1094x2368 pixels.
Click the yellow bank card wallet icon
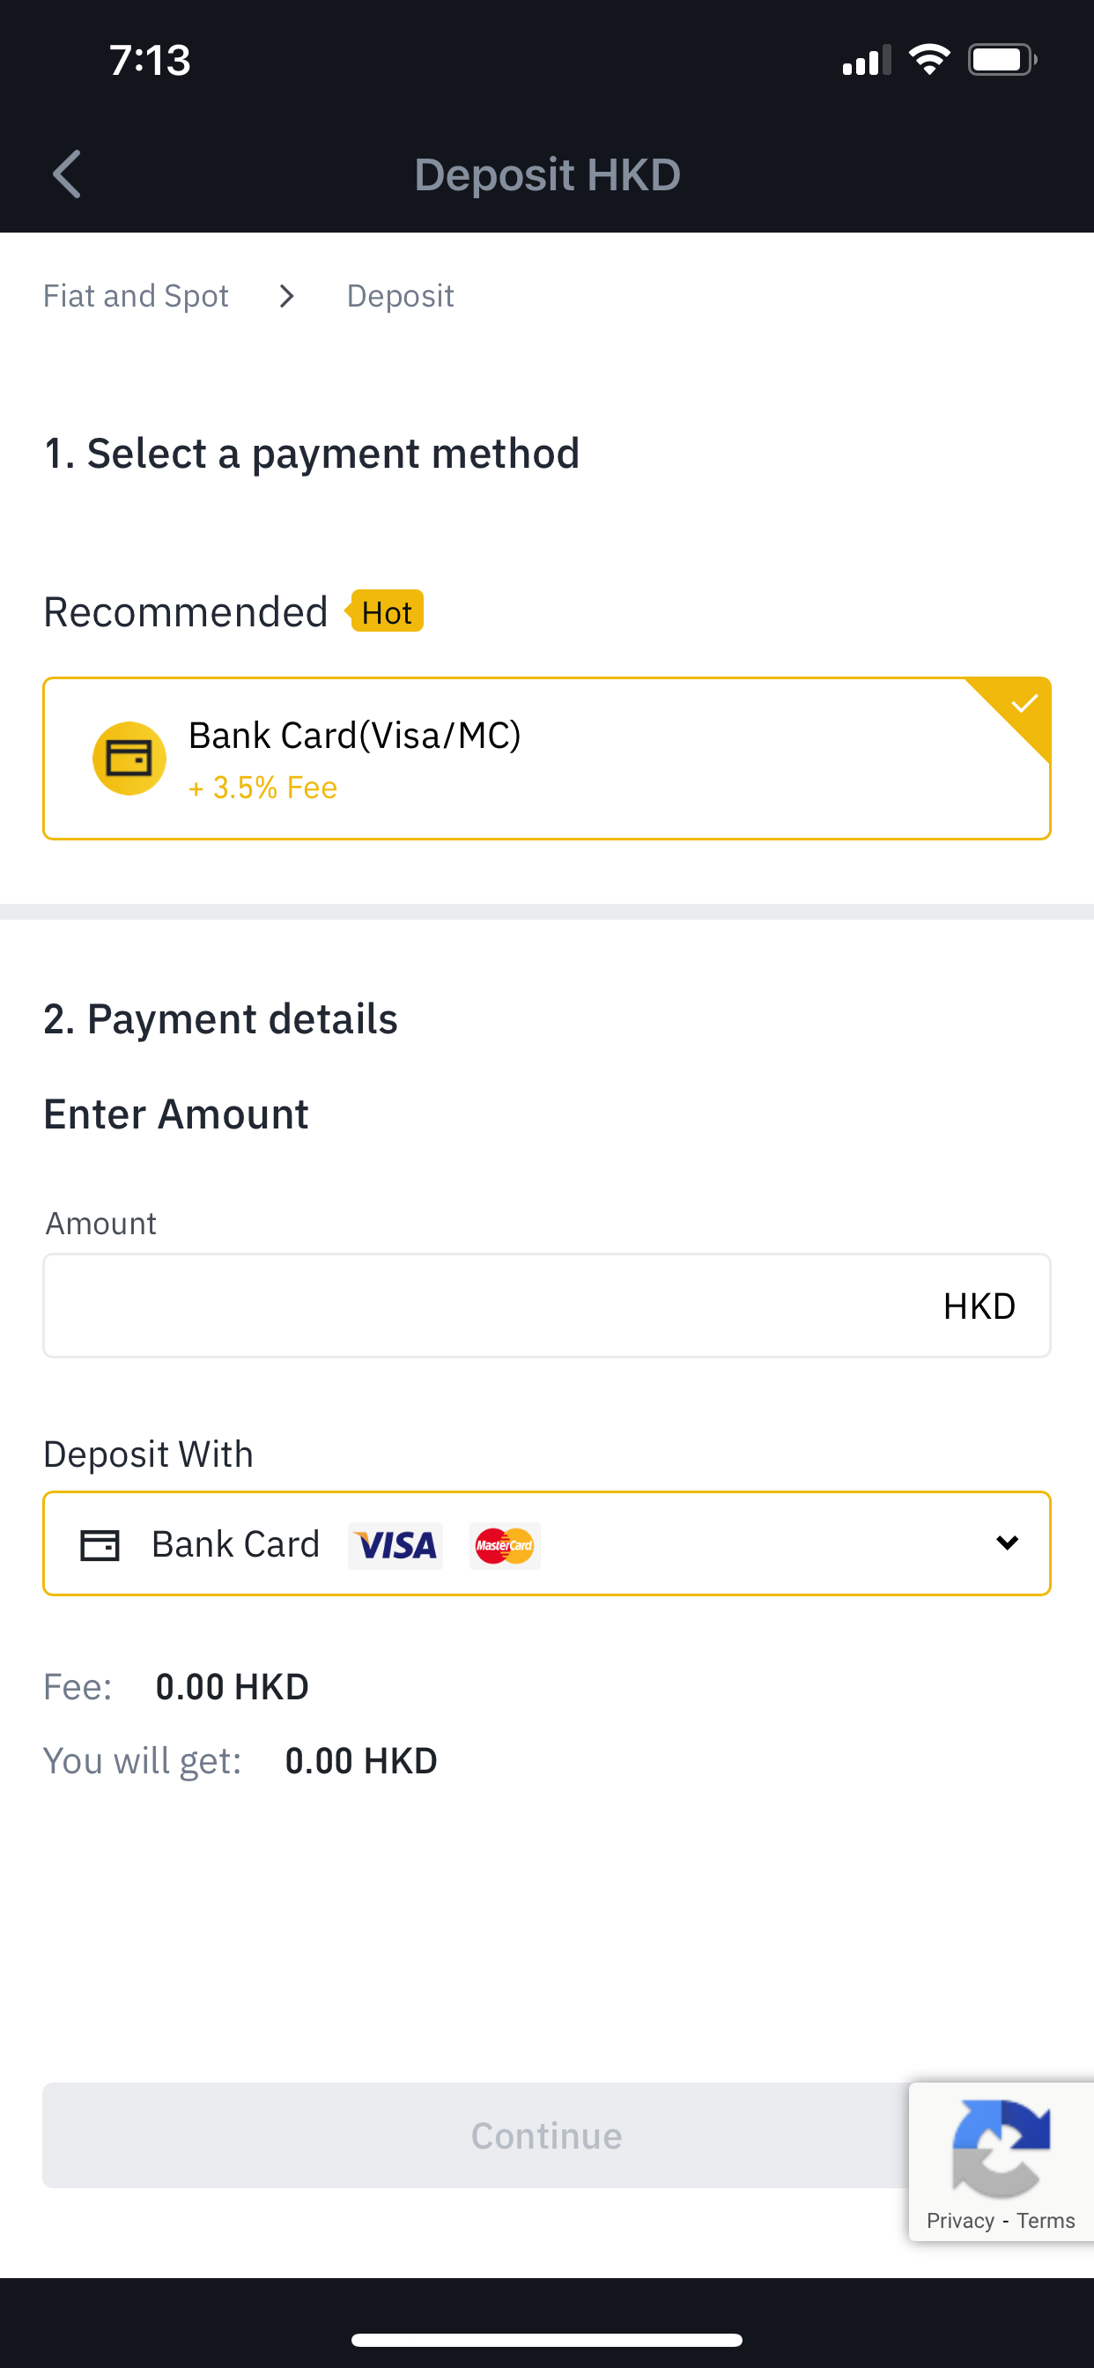(x=129, y=758)
